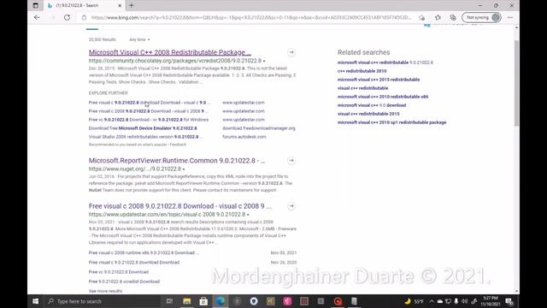This screenshot has width=547, height=308.
Task: Click the address bar URL field
Action: point(251,17)
